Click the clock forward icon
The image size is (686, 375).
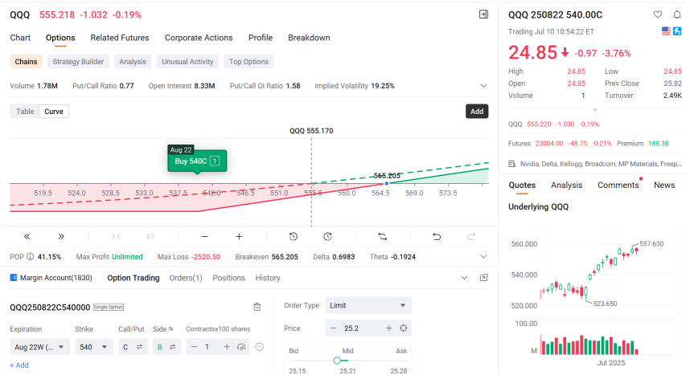[327, 236]
